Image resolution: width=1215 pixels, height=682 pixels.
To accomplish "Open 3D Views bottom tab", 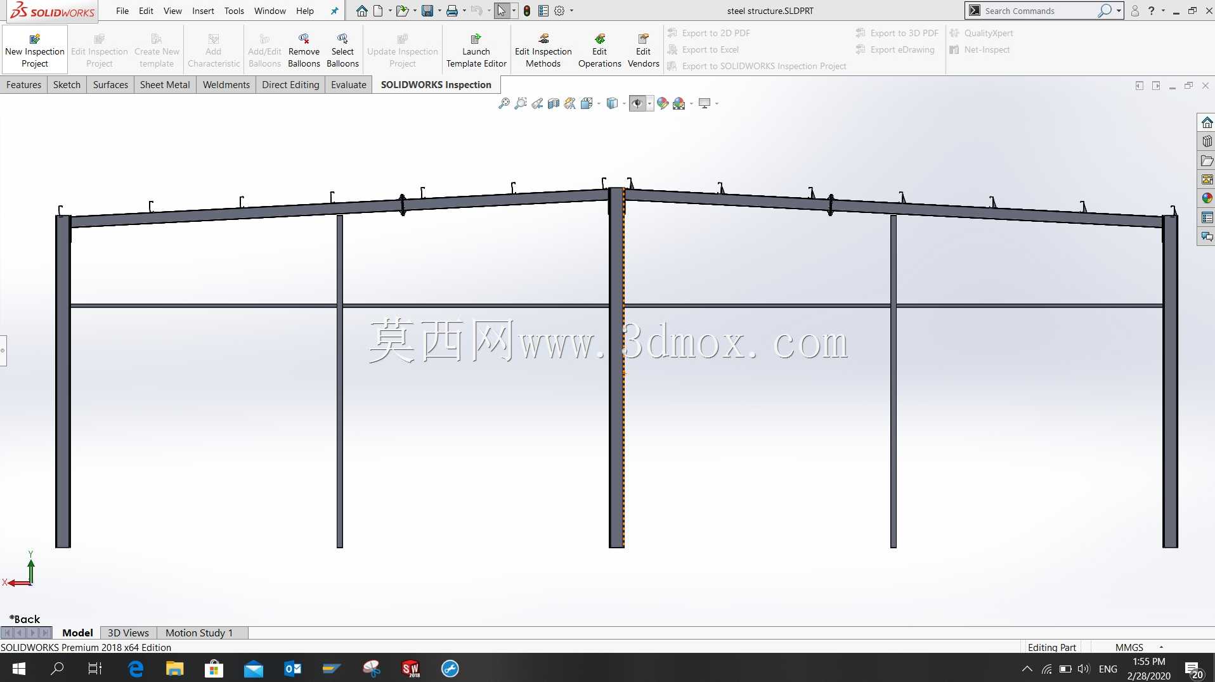I will click(x=128, y=633).
